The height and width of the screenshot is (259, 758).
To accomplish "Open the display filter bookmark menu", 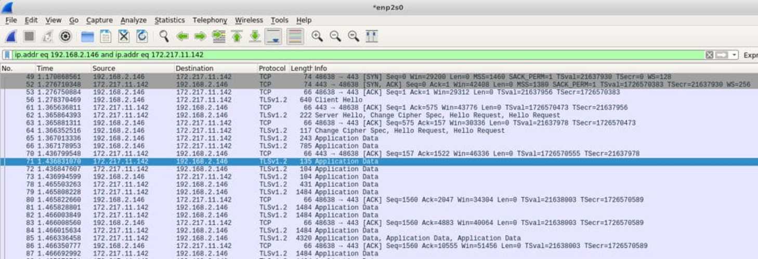I will pos(7,55).
